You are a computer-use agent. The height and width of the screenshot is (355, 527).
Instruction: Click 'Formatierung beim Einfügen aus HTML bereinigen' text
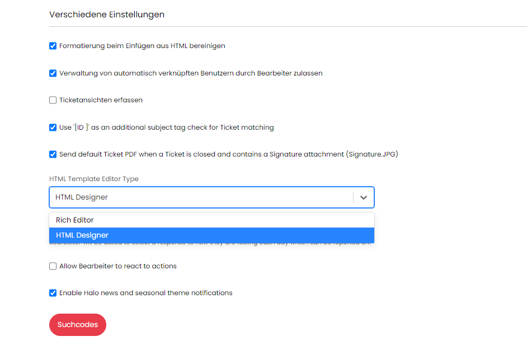[142, 46]
